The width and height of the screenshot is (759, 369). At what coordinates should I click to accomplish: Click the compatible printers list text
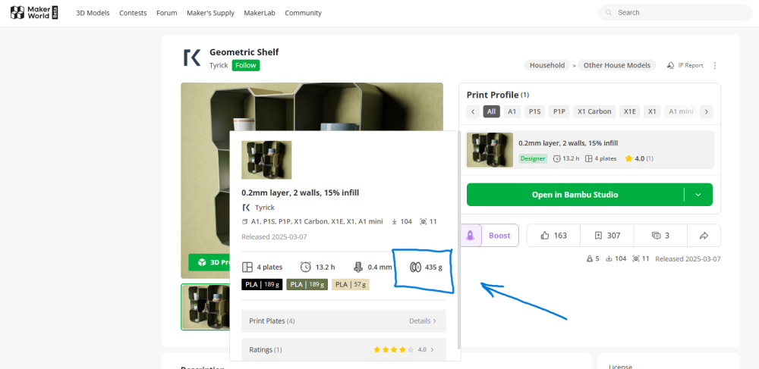tap(317, 222)
